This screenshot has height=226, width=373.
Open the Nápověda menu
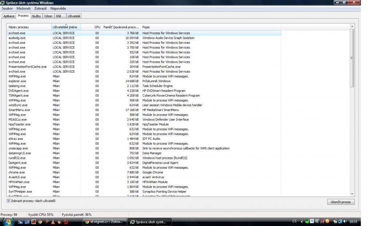[x=58, y=8]
